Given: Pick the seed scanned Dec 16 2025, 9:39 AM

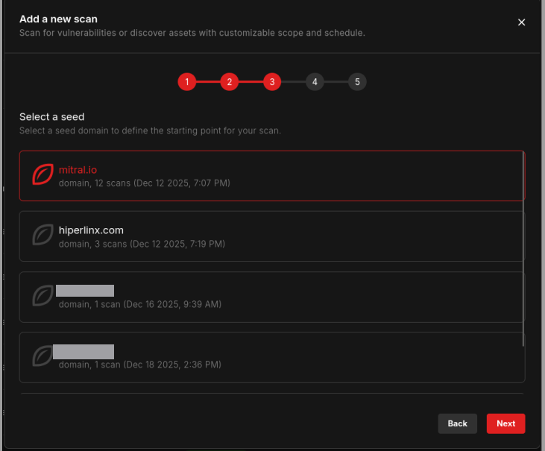Looking at the screenshot, I should coord(139,304).
